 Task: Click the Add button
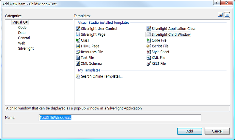pos(190,131)
